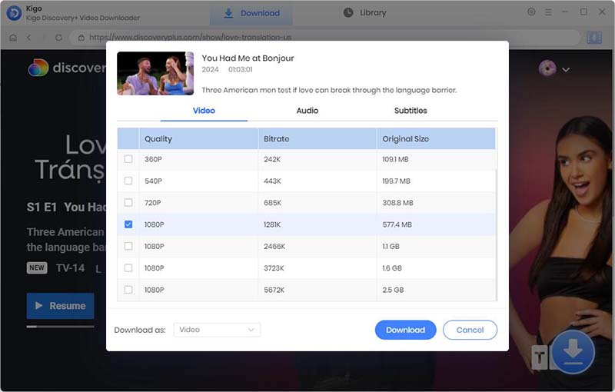Click the blue icon right of address bar
Image resolution: width=615 pixels, height=392 pixels.
(594, 38)
